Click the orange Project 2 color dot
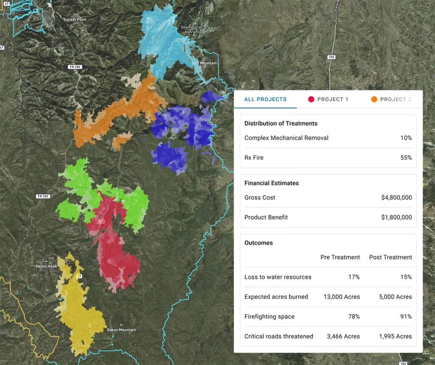Viewport: 435px width, 365px height. tap(374, 99)
